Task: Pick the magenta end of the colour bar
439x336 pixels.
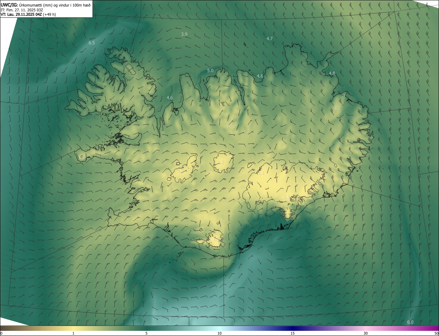Action: pos(432,328)
